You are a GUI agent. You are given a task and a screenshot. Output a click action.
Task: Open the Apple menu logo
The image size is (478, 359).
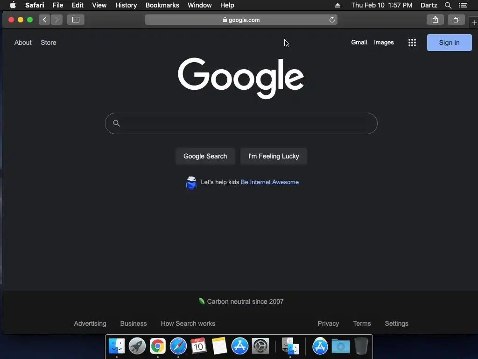(13, 5)
